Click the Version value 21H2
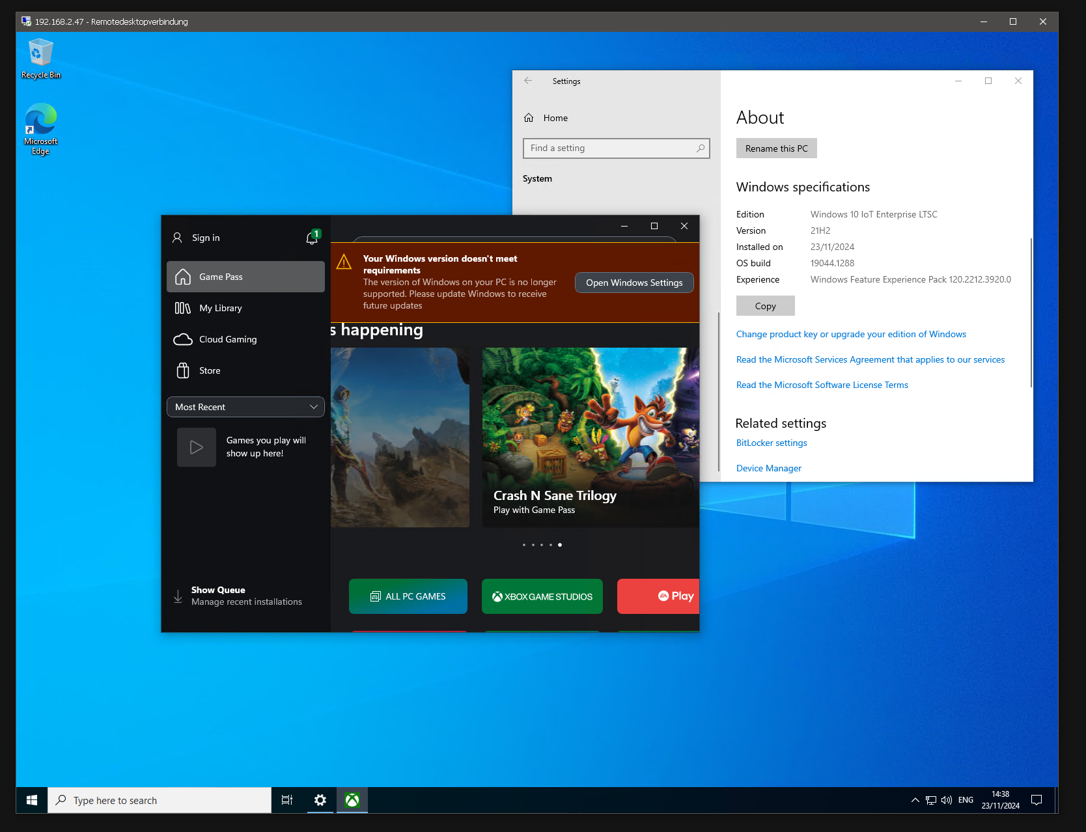 point(820,230)
